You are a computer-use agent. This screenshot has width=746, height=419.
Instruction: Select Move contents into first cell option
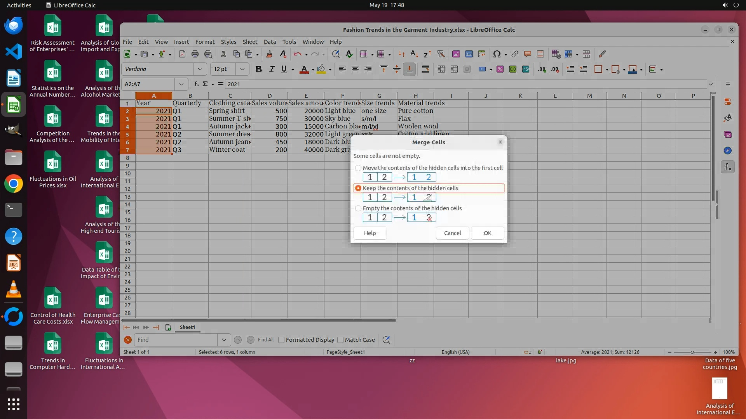click(x=358, y=168)
